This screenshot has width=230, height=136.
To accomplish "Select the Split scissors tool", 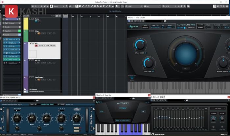I will 89,6.
